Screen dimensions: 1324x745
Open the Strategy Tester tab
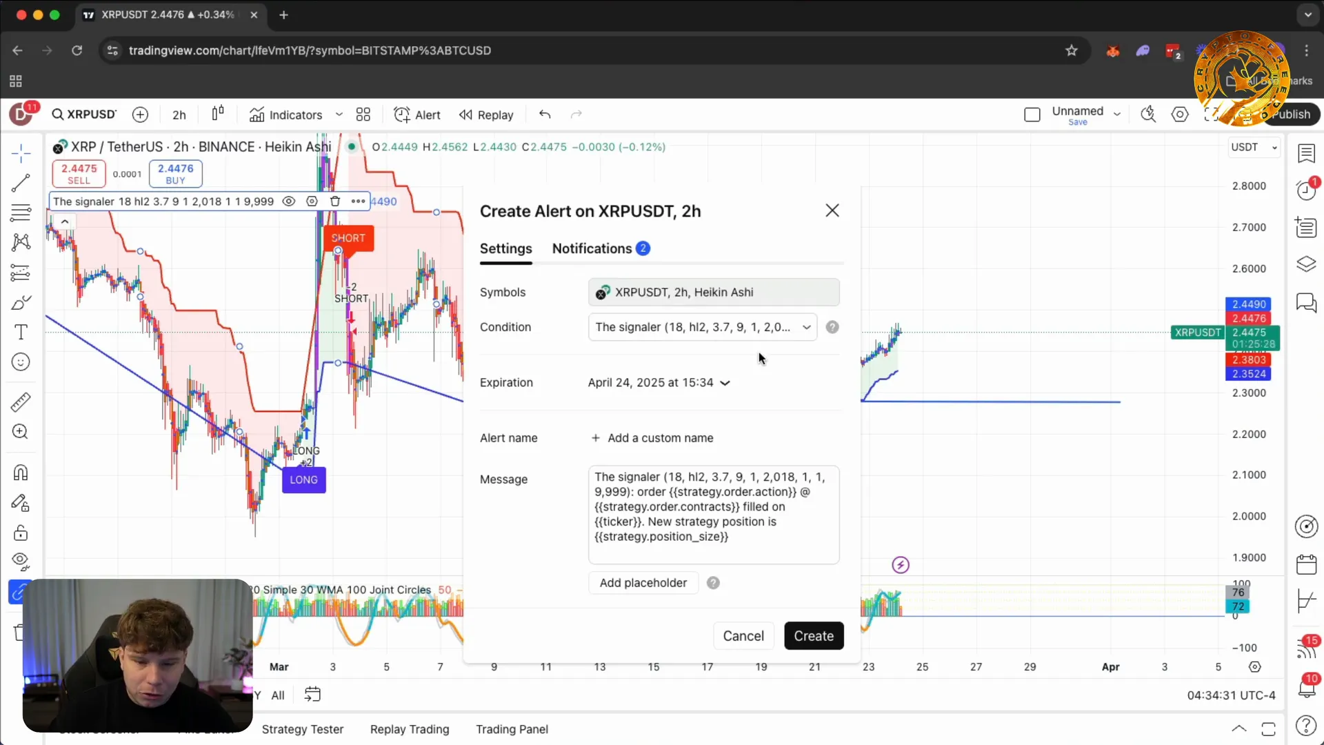302,729
